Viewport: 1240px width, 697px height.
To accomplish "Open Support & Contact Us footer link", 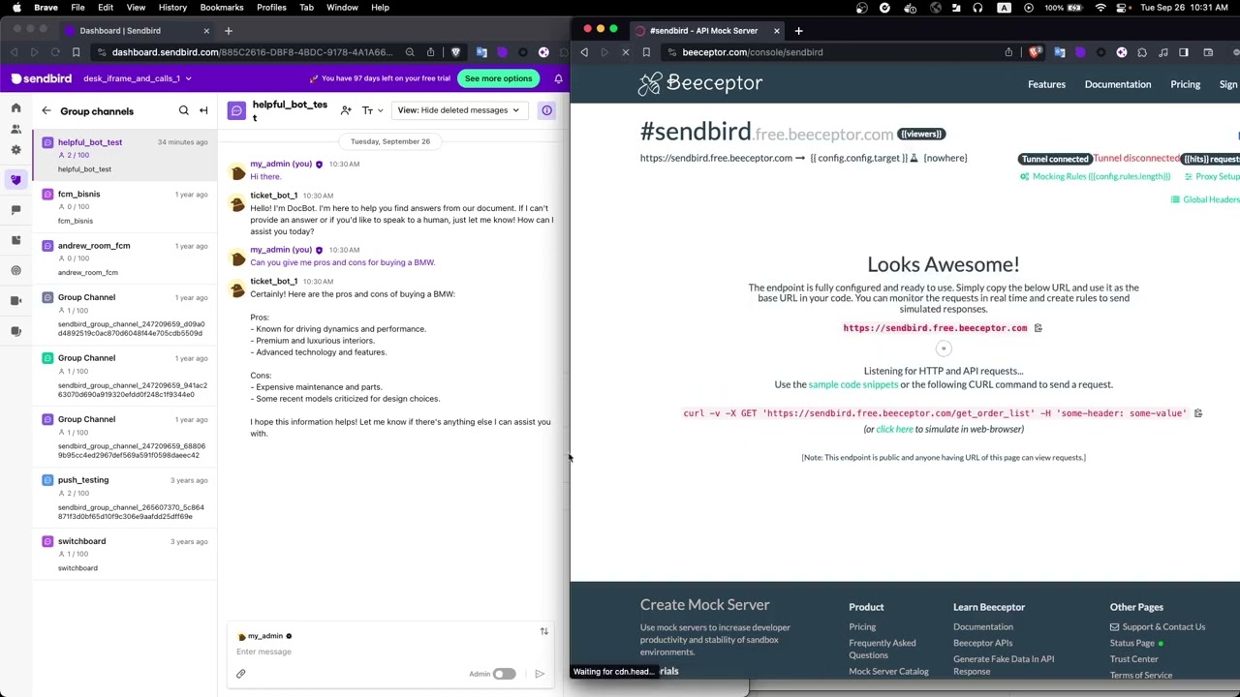I will tap(1158, 627).
